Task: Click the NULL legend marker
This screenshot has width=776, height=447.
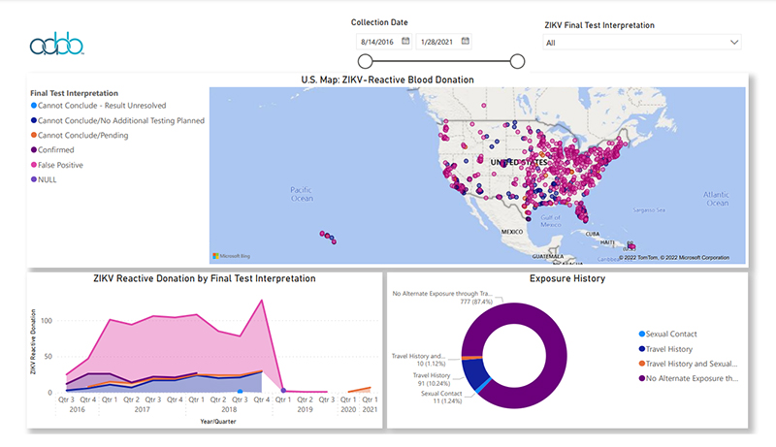Action: 34,179
